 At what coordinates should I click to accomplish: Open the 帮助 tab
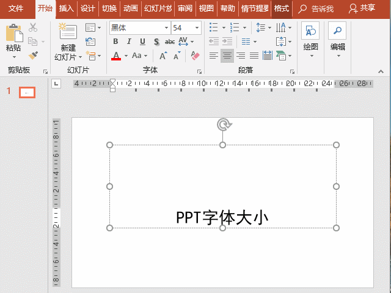coord(228,9)
